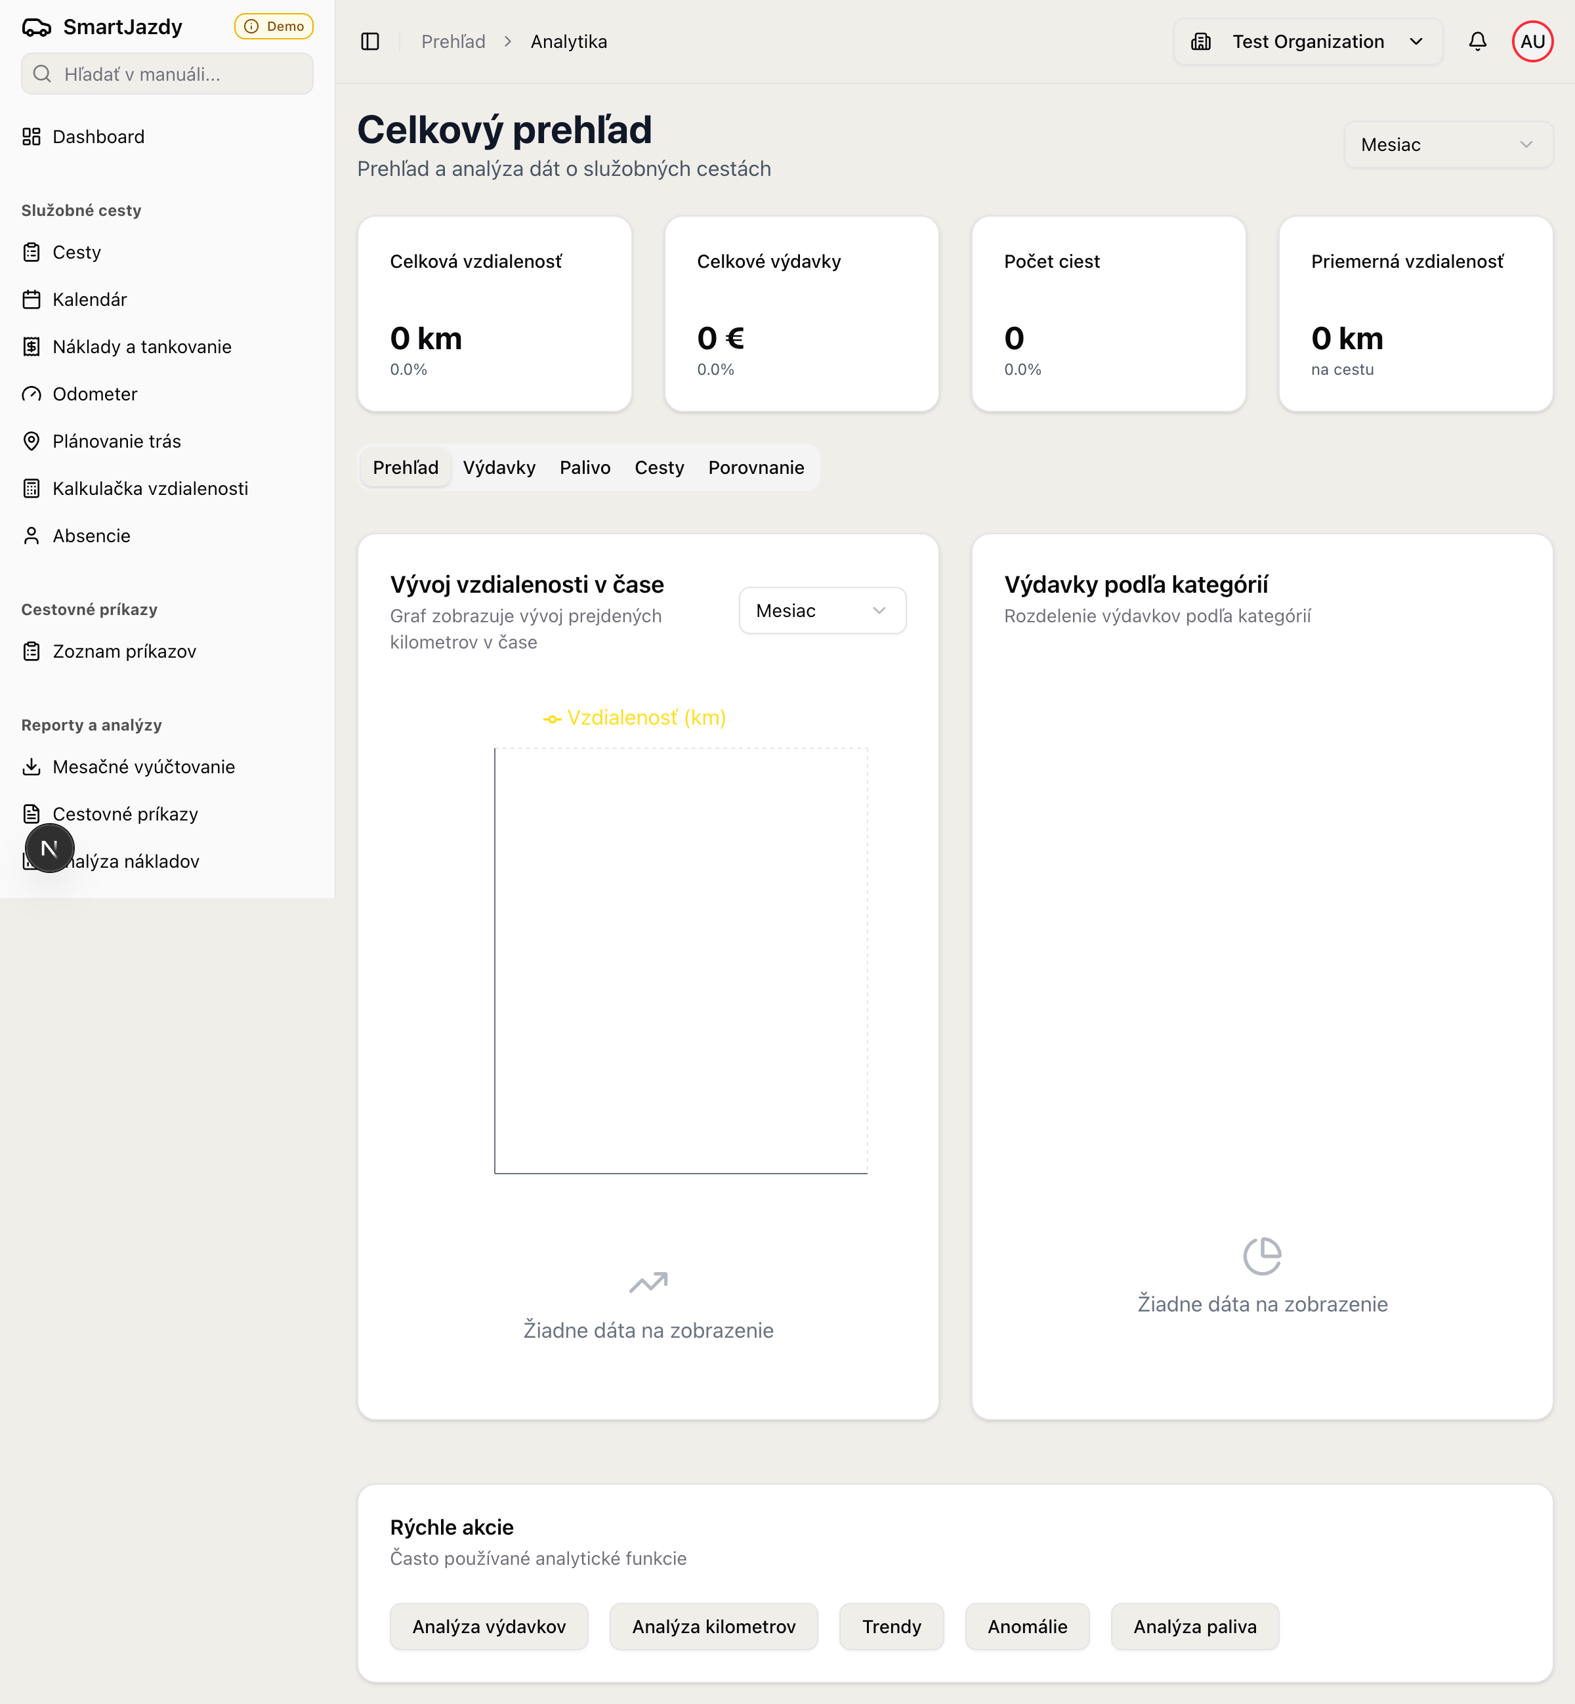
Task: Click the SmartJazdy car logo
Action: point(36,28)
